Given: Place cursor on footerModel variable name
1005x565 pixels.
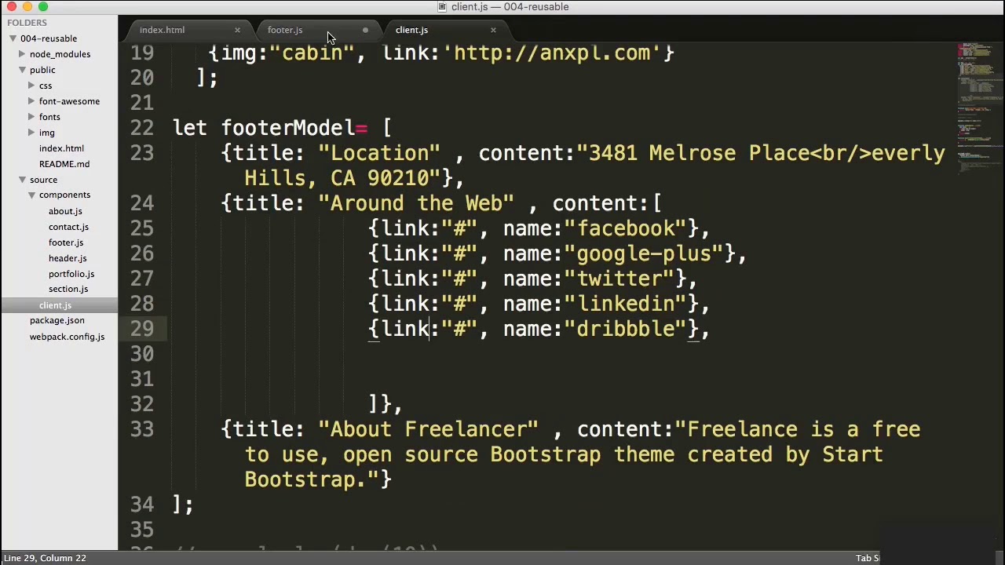Looking at the screenshot, I should pos(287,128).
